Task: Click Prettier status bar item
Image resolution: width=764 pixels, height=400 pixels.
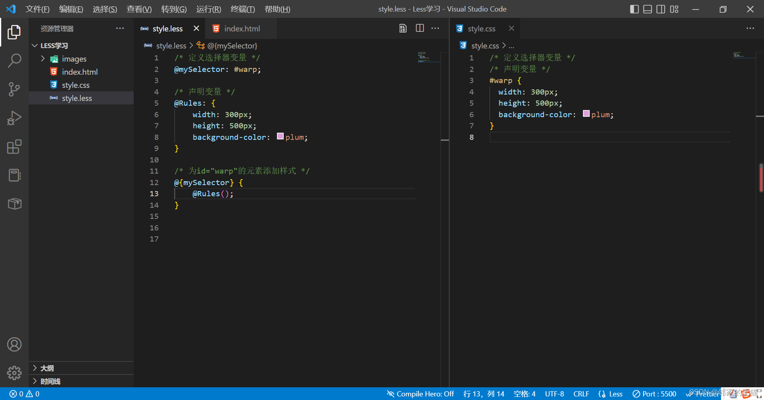Action: point(703,394)
